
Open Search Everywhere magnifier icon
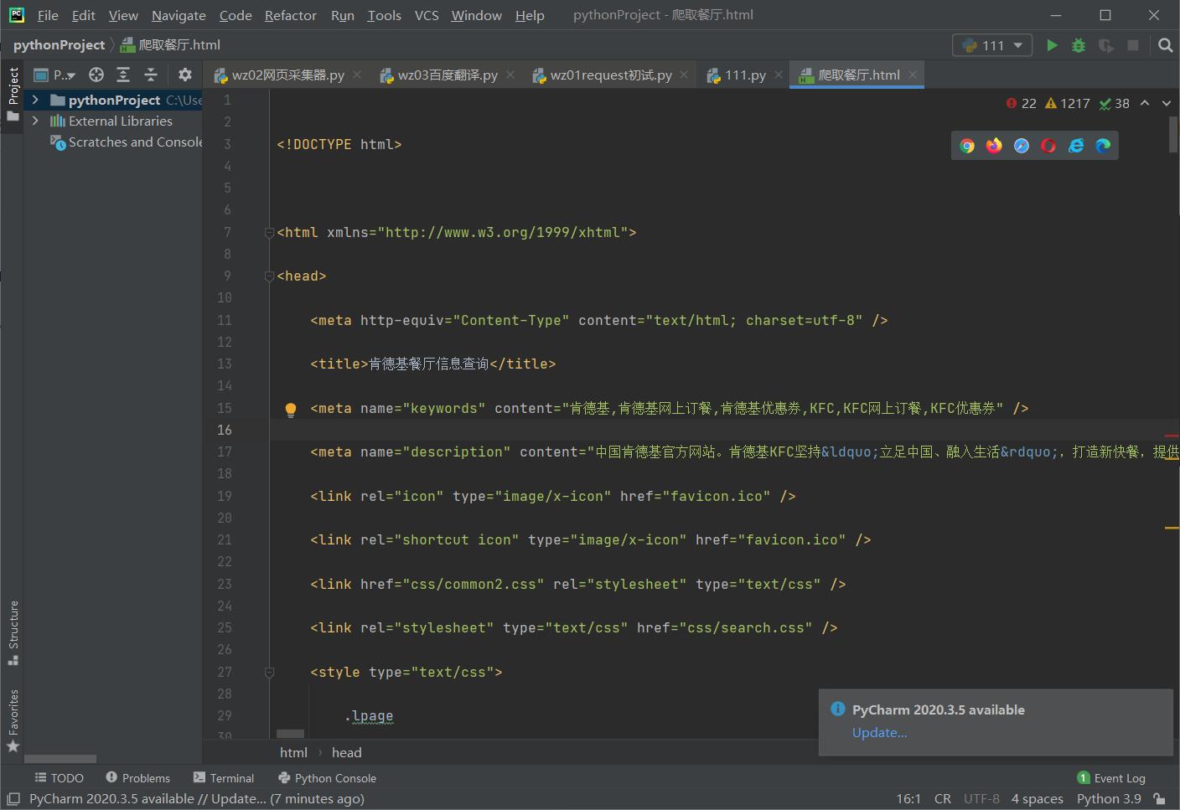point(1165,45)
